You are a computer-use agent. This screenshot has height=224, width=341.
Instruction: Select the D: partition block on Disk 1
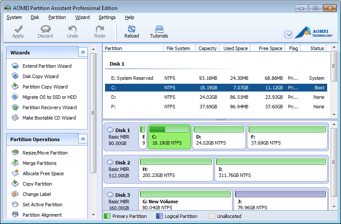click(x=218, y=137)
